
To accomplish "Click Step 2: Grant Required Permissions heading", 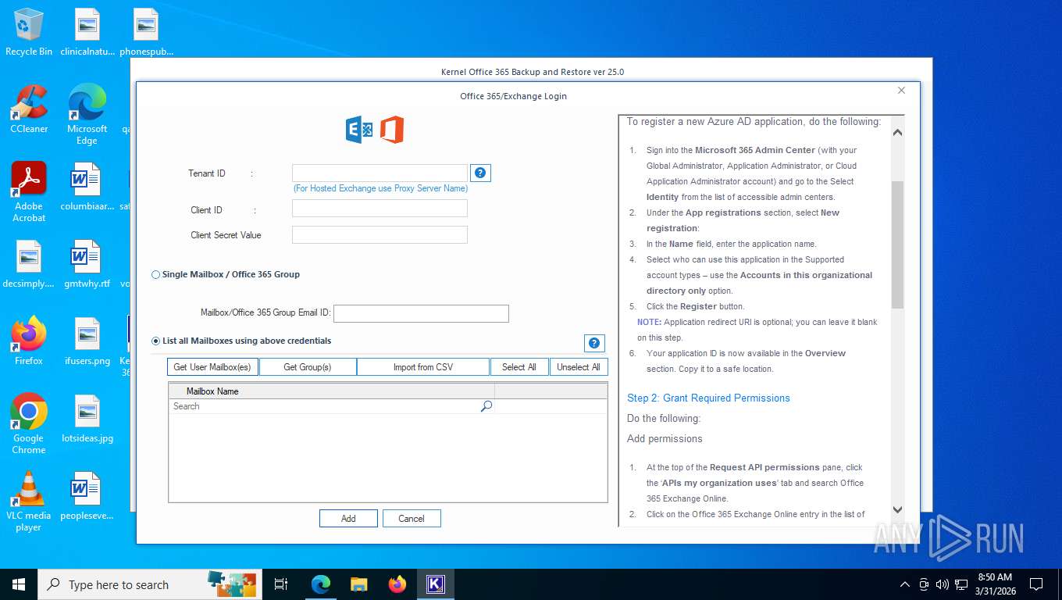I will tap(708, 398).
